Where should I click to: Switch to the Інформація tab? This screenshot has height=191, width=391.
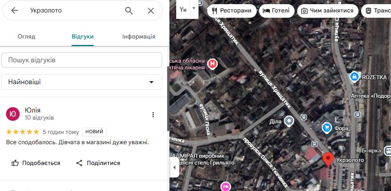pos(139,37)
